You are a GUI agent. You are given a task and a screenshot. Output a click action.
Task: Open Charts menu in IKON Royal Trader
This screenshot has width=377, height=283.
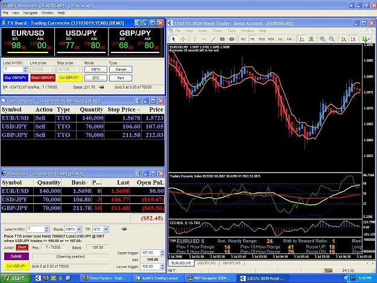tap(217, 31)
